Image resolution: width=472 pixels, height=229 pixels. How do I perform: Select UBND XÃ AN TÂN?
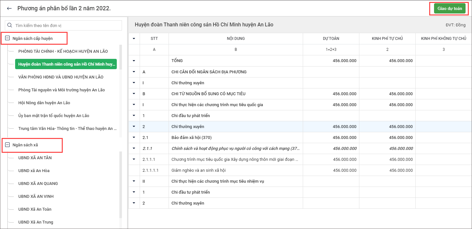[35, 158]
